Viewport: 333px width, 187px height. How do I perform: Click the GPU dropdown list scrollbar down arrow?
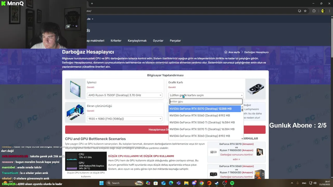(x=242, y=139)
